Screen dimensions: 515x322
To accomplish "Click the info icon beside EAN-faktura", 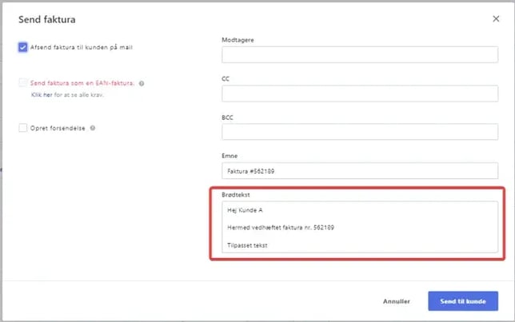I will pos(142,83).
